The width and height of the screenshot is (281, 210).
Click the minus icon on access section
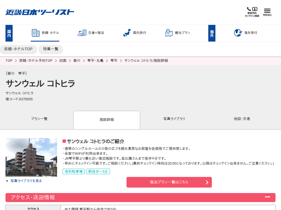tap(268, 197)
